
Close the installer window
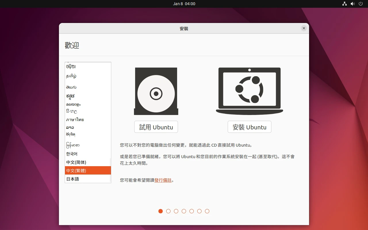pyautogui.click(x=304, y=28)
